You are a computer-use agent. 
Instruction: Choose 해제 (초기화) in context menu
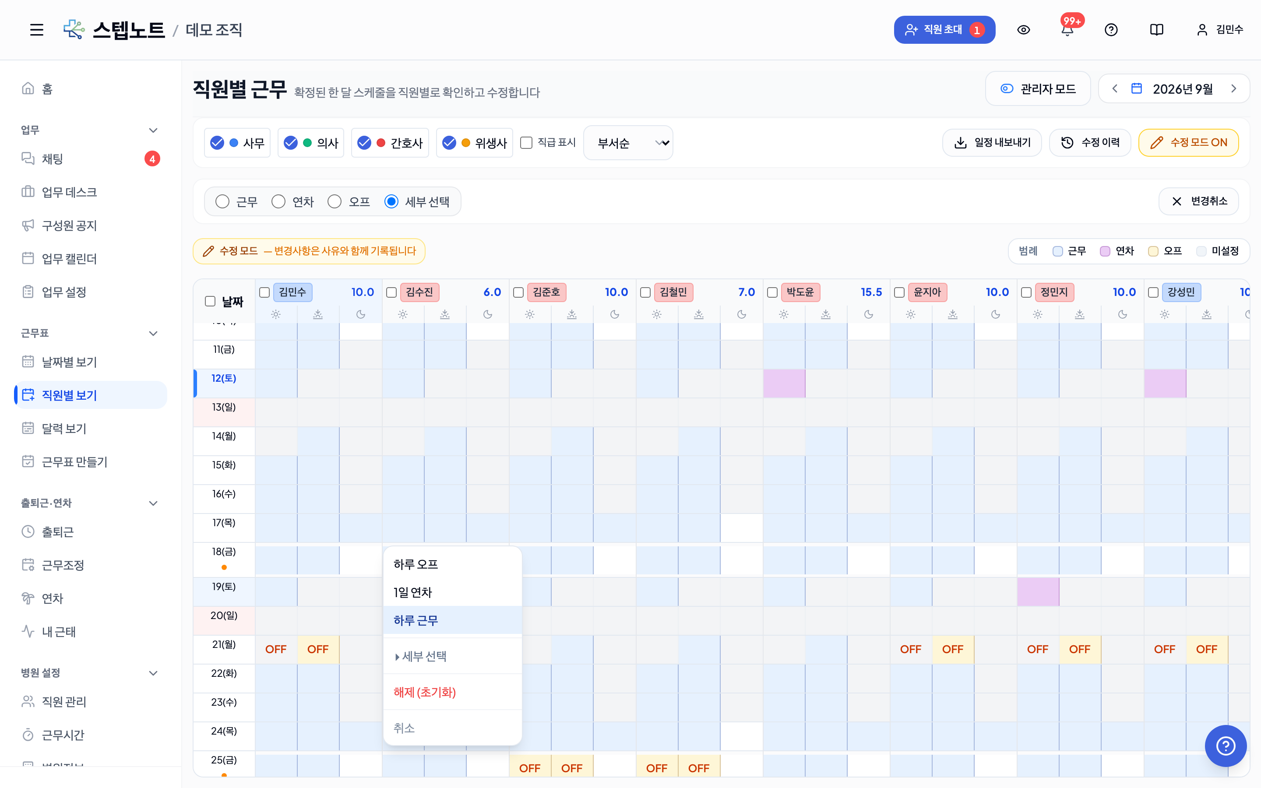(452, 693)
